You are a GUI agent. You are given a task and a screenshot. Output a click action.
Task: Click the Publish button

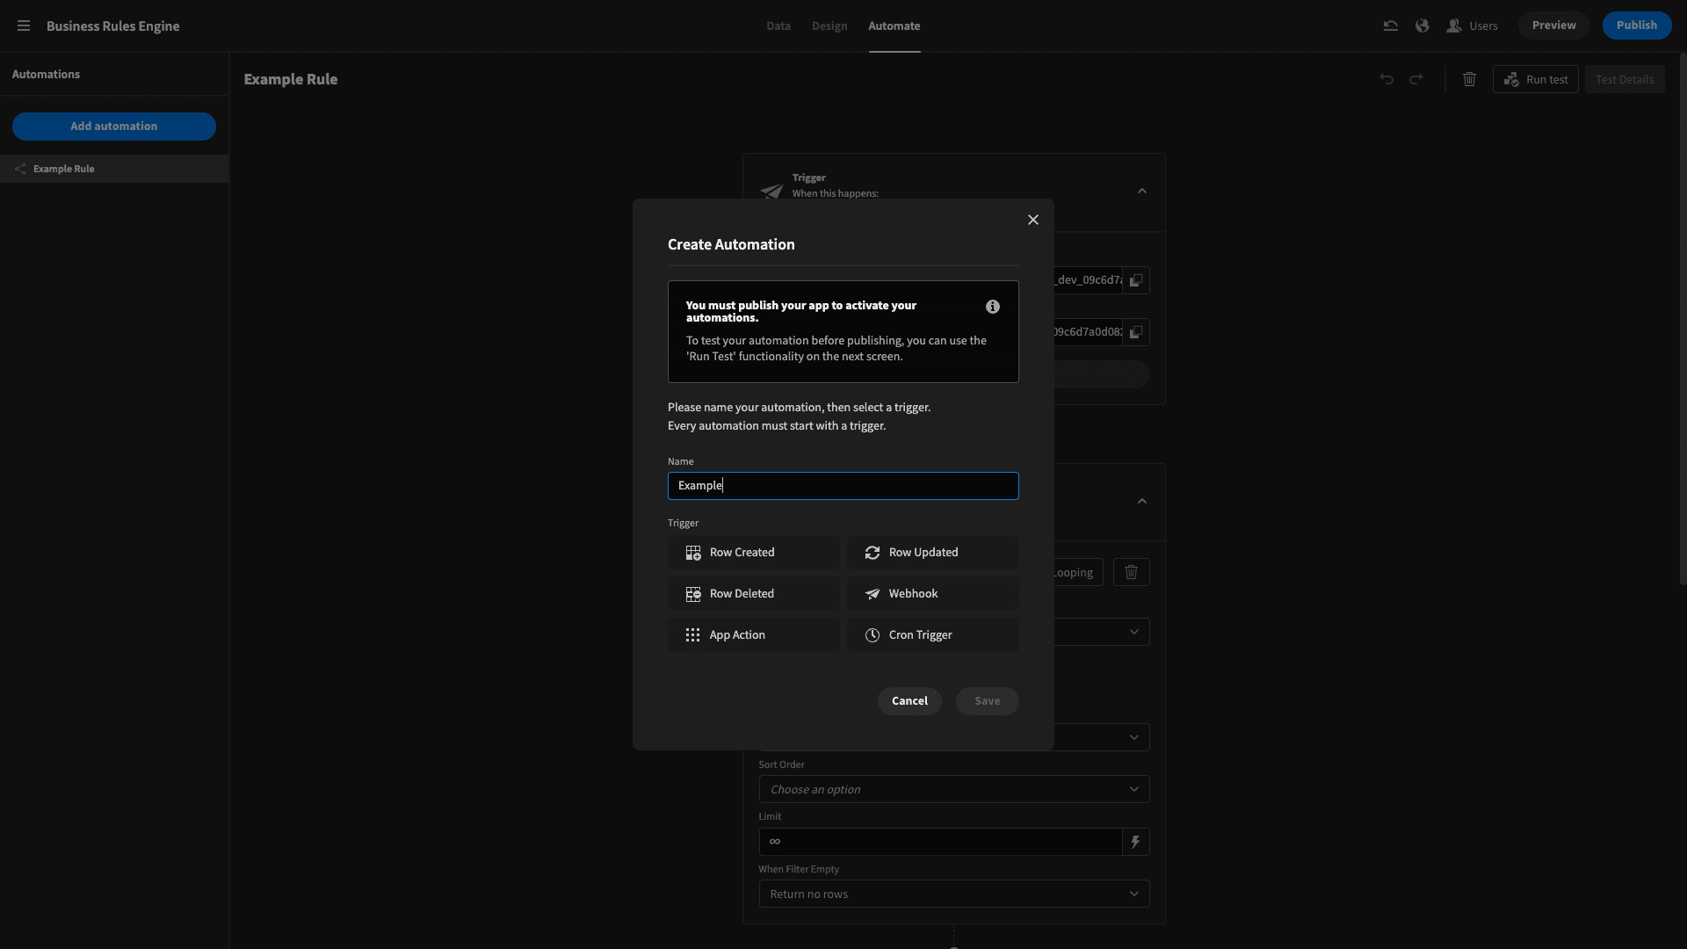point(1636,25)
